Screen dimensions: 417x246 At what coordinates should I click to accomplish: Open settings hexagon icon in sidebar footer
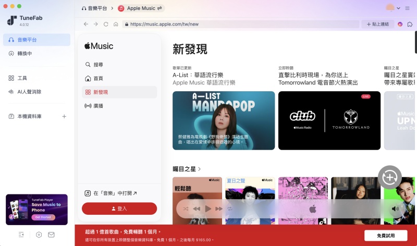39,235
